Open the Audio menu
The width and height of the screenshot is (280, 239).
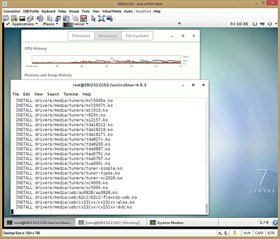pos(128,11)
